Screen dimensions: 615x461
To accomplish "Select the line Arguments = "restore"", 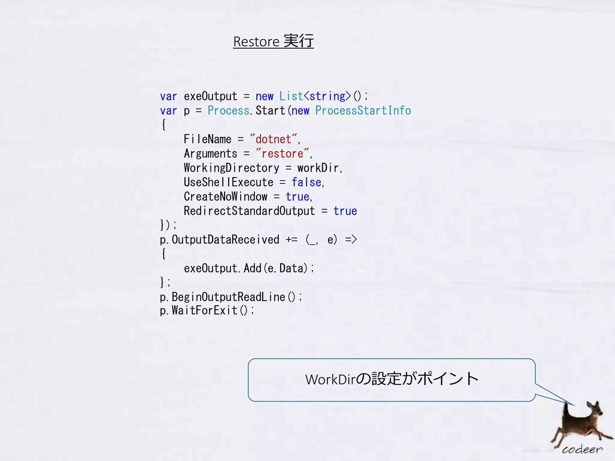I will click(x=248, y=154).
